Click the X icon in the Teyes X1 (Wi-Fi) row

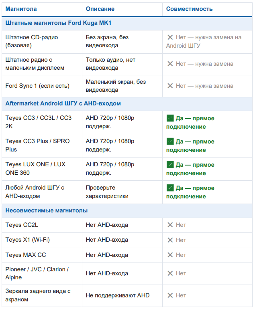coord(170,240)
